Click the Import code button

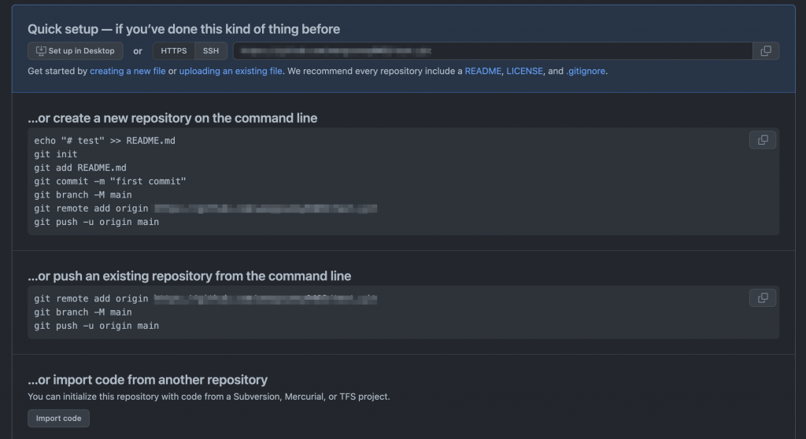[x=58, y=418]
